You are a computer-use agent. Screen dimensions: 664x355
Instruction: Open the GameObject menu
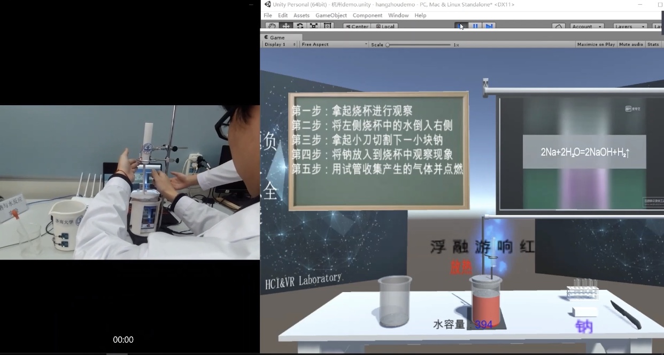(331, 15)
